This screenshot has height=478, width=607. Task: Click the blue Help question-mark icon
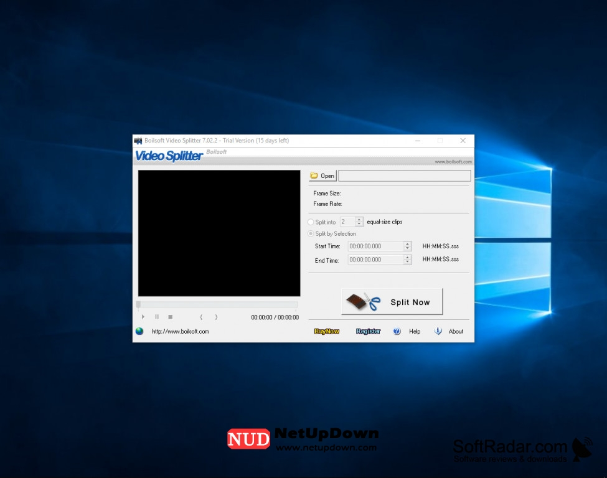[x=397, y=331]
